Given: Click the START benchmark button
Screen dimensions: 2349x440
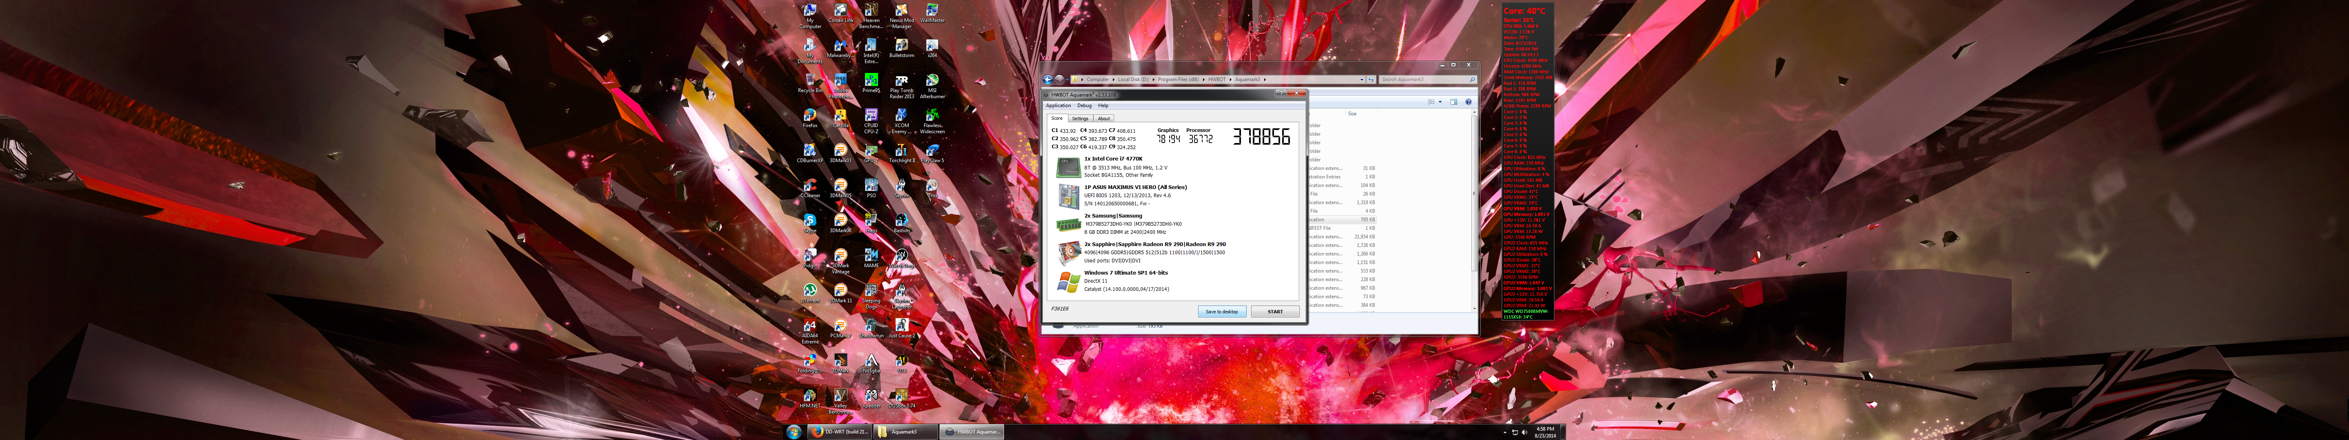Looking at the screenshot, I should (x=1275, y=312).
